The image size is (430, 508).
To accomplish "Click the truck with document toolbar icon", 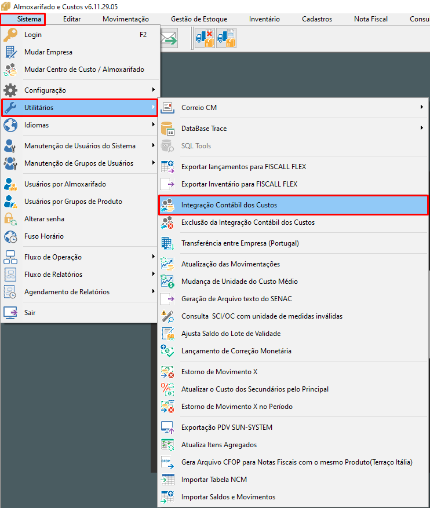I will coord(226,38).
